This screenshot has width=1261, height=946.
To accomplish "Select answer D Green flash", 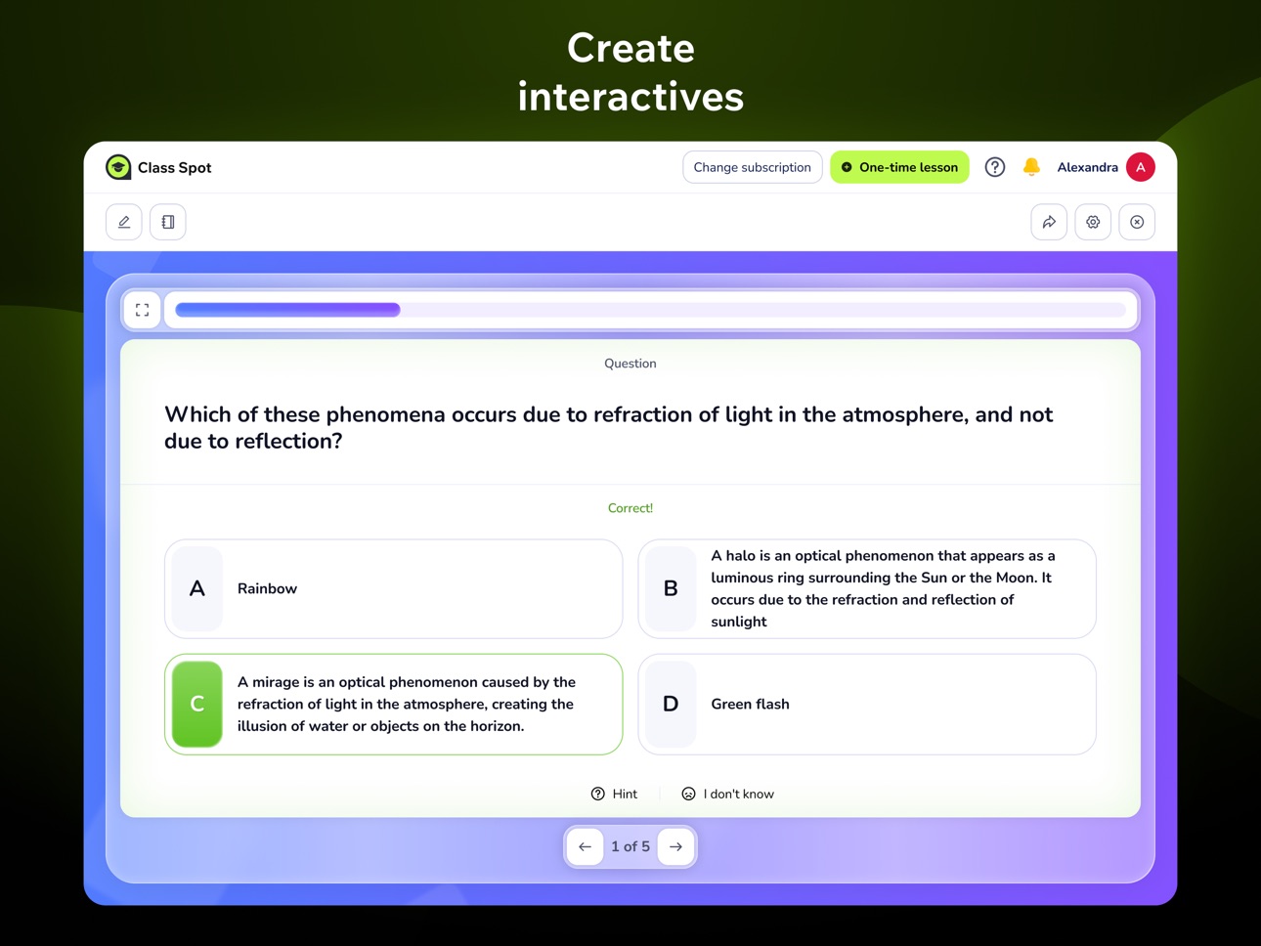I will click(867, 704).
